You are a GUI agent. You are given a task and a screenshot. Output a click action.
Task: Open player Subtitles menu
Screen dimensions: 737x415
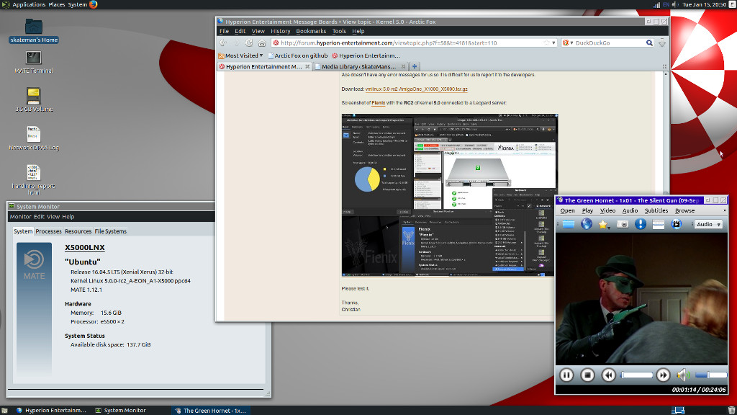pyautogui.click(x=656, y=211)
